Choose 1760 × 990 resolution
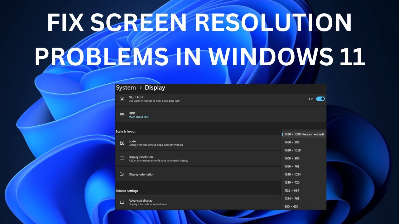 (x=304, y=142)
